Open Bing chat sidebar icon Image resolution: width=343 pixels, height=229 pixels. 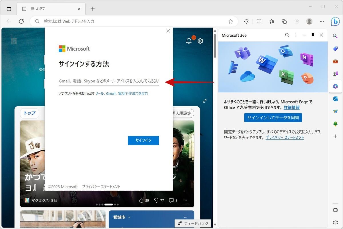click(x=335, y=21)
